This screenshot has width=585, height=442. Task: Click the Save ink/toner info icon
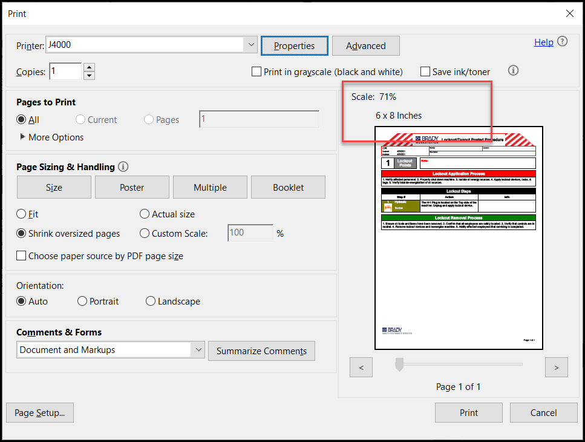tap(514, 71)
